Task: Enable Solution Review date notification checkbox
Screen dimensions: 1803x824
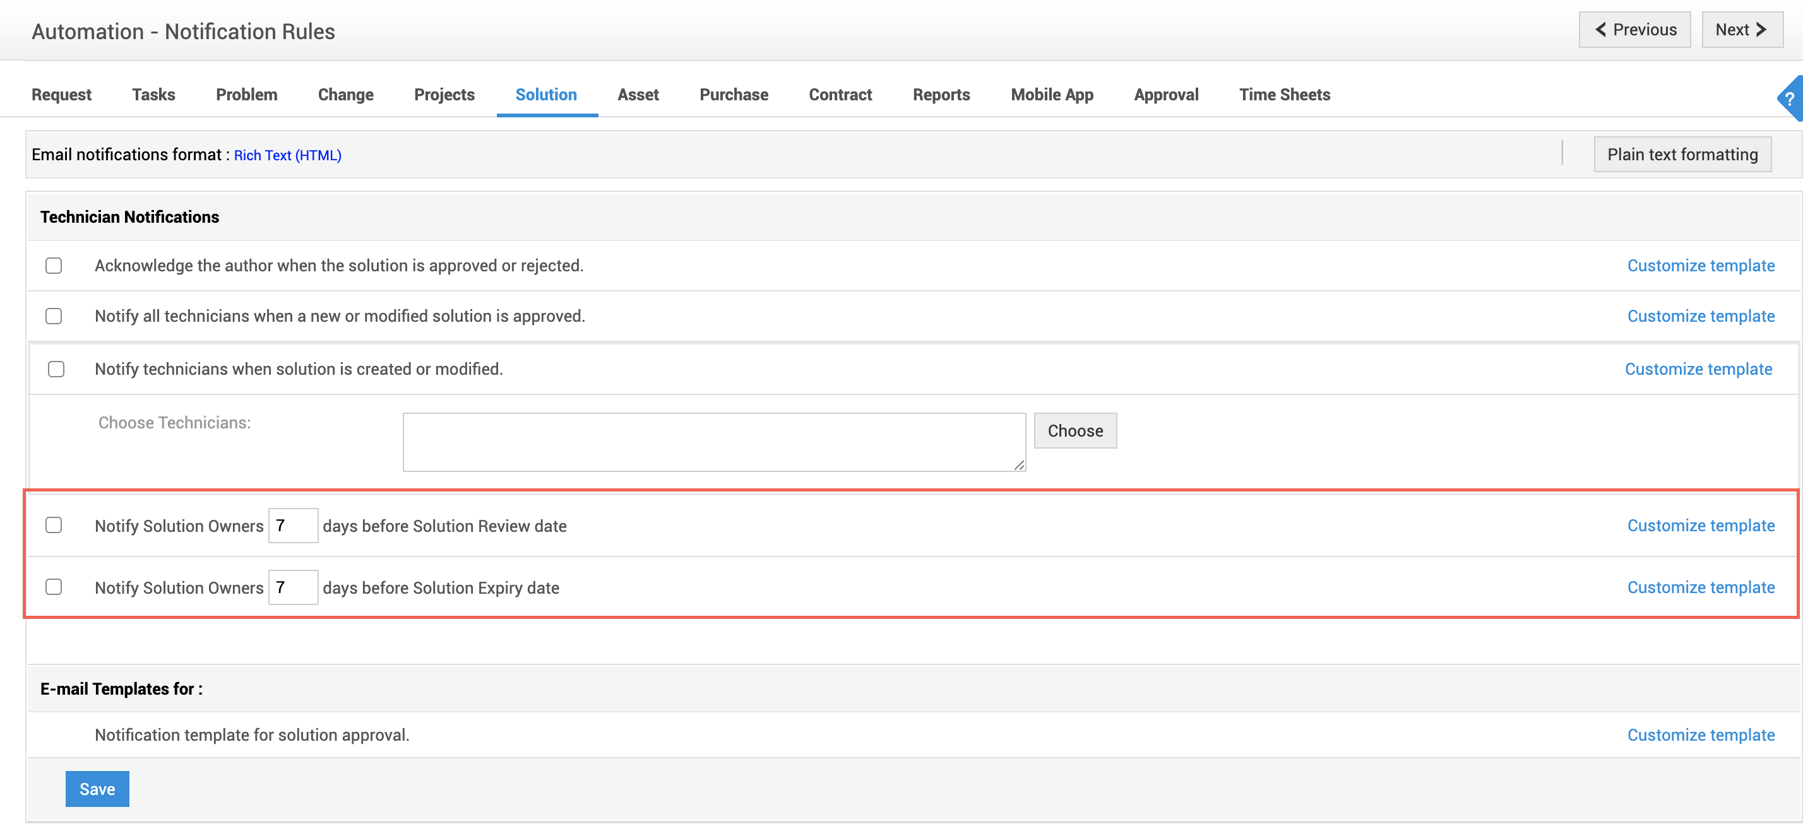Action: tap(54, 526)
